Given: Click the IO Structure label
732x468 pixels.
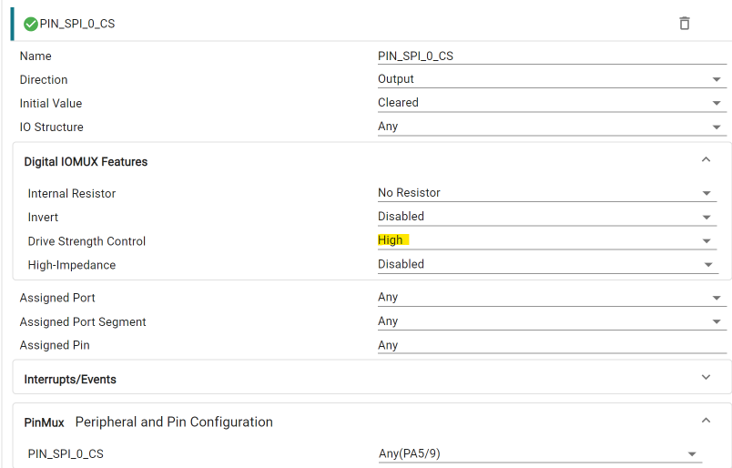Looking at the screenshot, I should pyautogui.click(x=51, y=127).
